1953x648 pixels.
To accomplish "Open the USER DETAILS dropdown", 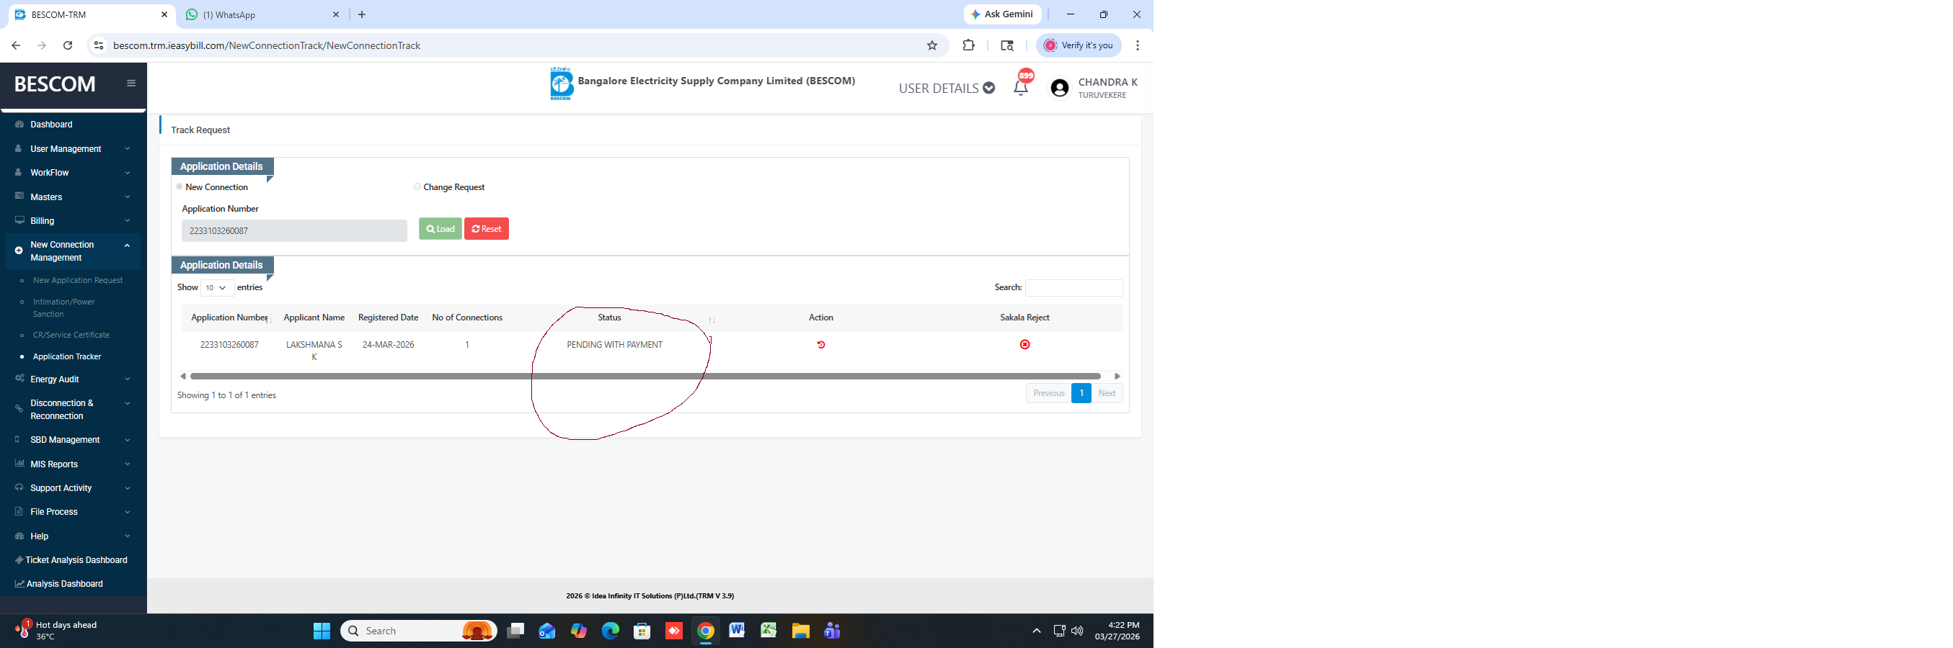I will [x=946, y=89].
